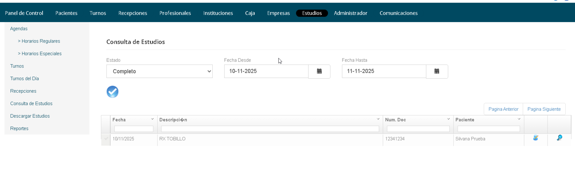Open the Fecha Desde calendar picker

tap(319, 71)
